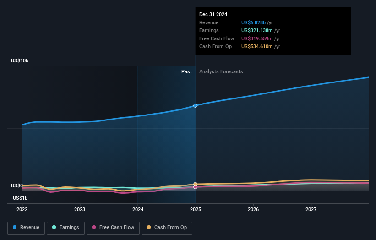Click the Revenue row label in tooltip
Viewport: 376px width, 240px height.
(x=209, y=22)
